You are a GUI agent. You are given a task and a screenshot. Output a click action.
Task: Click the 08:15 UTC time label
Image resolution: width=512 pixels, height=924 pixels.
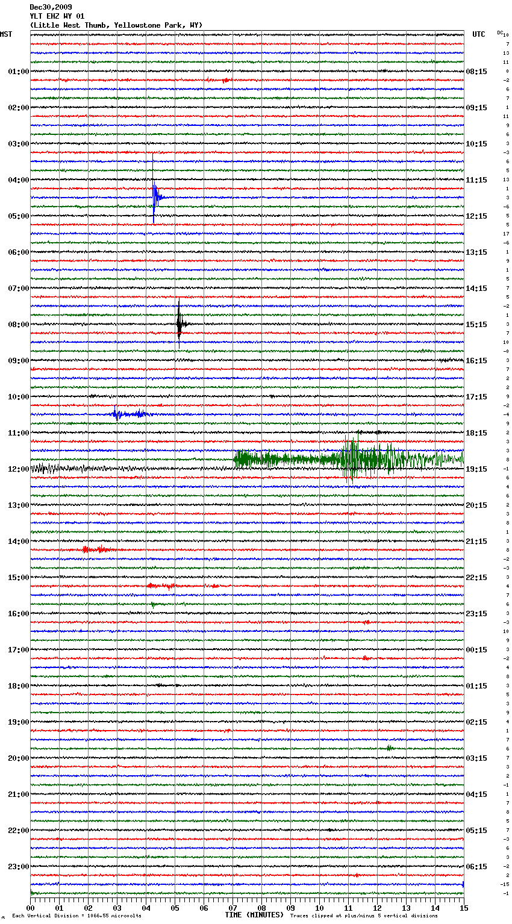coord(476,72)
